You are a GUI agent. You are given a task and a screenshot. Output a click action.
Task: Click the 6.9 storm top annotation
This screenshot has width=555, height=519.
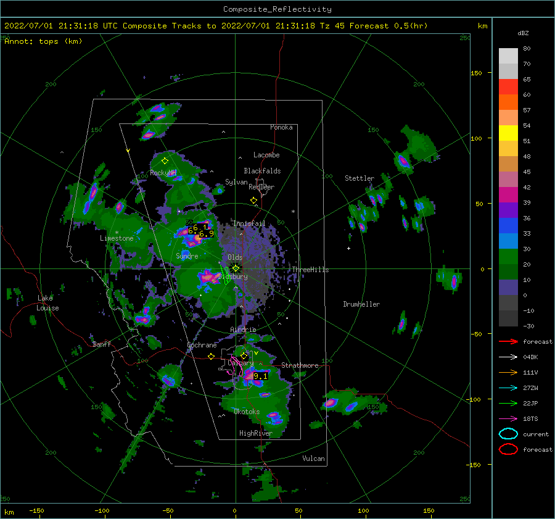pyautogui.click(x=207, y=234)
